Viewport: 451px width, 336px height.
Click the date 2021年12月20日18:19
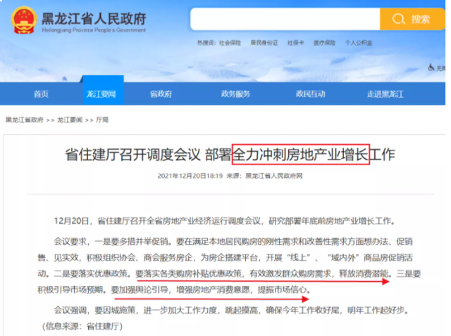click(x=190, y=176)
